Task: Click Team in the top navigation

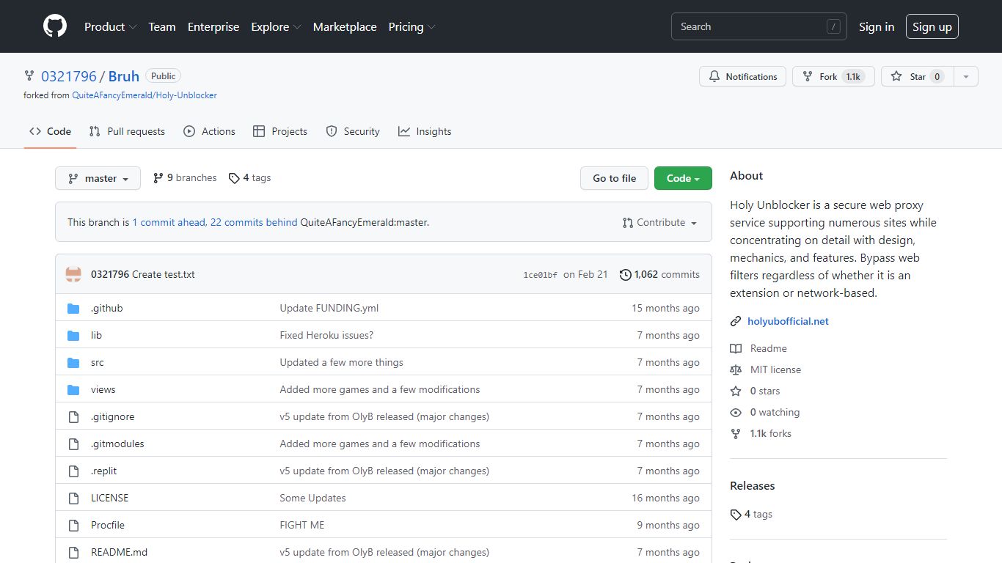Action: 162,26
